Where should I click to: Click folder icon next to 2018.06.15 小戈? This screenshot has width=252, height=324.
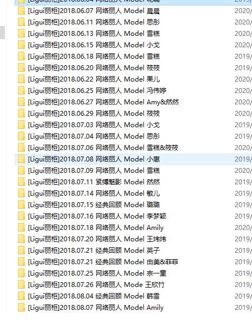pyautogui.click(x=21, y=45)
